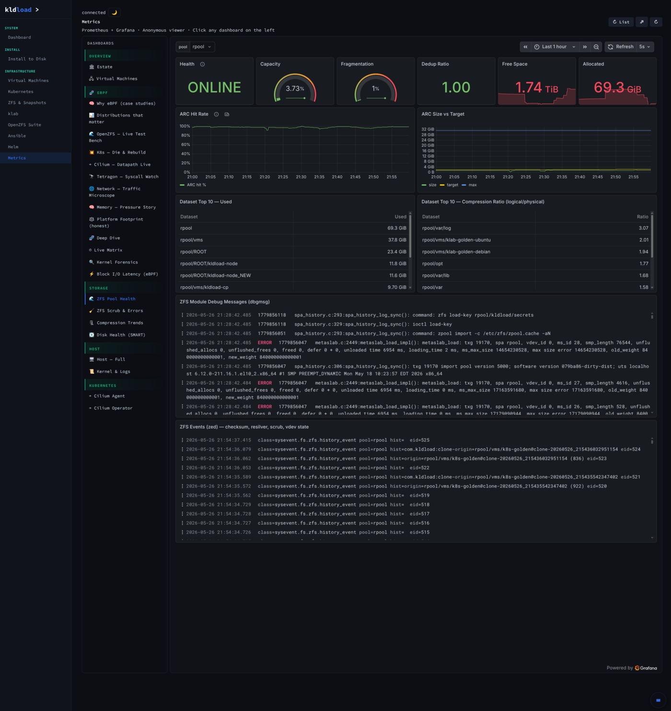Click the reload icon beside the pop-out arrow
The height and width of the screenshot is (711, 671).
pyautogui.click(x=656, y=22)
